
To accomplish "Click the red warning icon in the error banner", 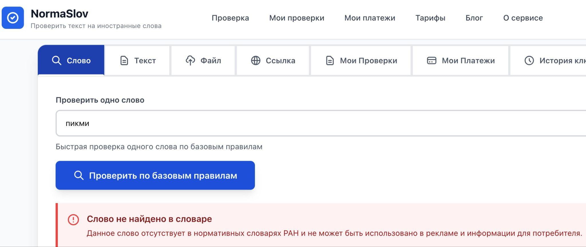I will click(x=74, y=219).
